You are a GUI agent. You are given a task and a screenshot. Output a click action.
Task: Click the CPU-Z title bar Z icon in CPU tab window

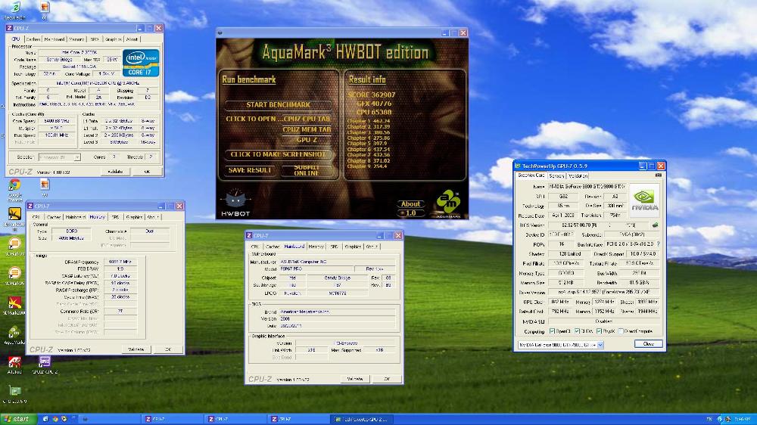coord(9,29)
